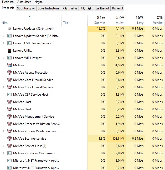Switch to the Suorituskyky tab
Image resolution: width=165 pixels, height=170 pixels.
click(26, 8)
